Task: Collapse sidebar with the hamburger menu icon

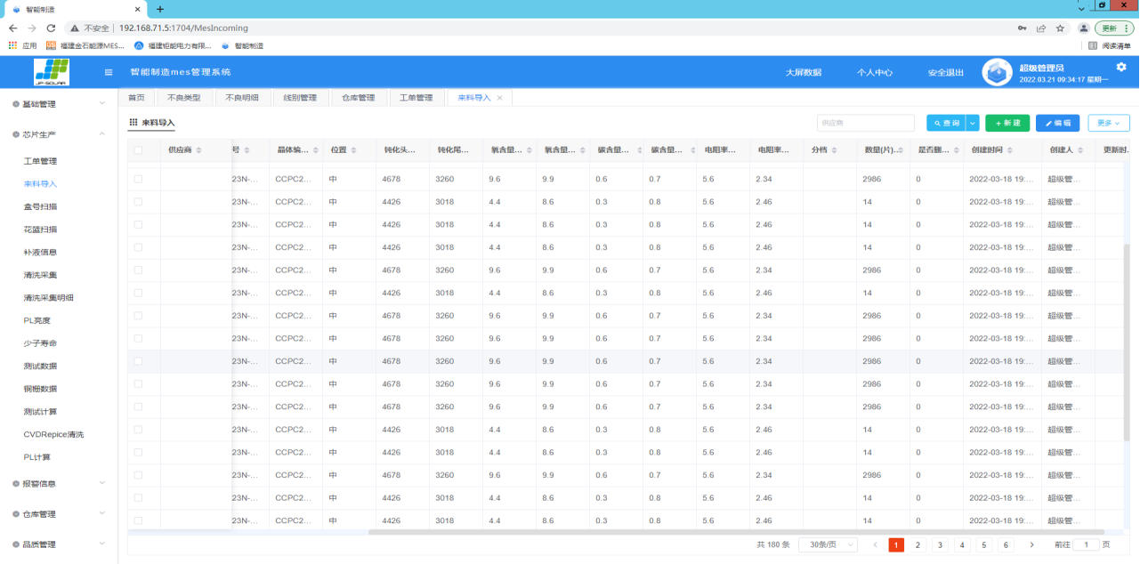Action: [109, 72]
